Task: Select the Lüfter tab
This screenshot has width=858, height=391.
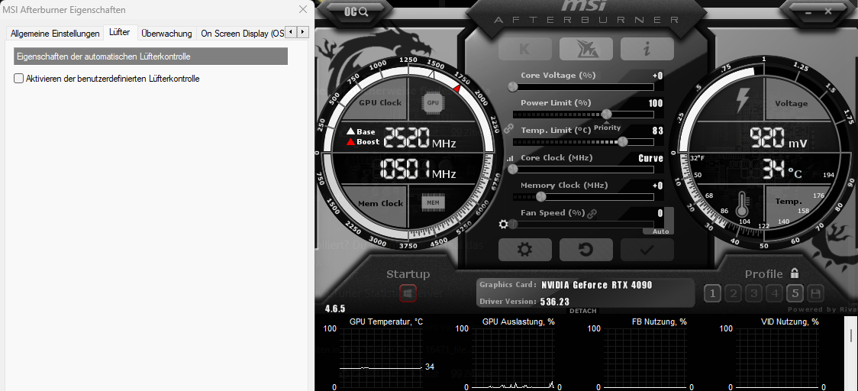Action: (119, 32)
